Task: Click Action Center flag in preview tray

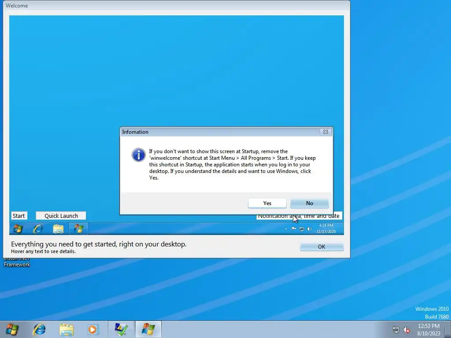Action: tap(294, 229)
